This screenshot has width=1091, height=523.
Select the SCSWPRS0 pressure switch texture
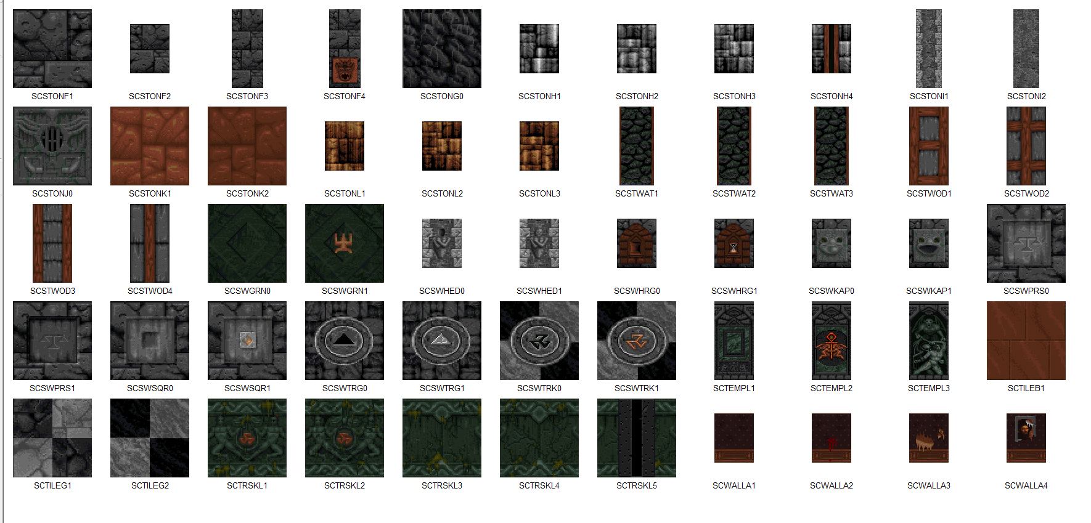pyautogui.click(x=1026, y=243)
